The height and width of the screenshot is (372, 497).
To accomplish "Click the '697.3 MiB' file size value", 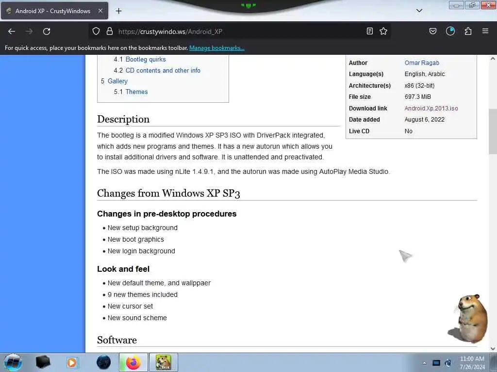I will 417,97.
